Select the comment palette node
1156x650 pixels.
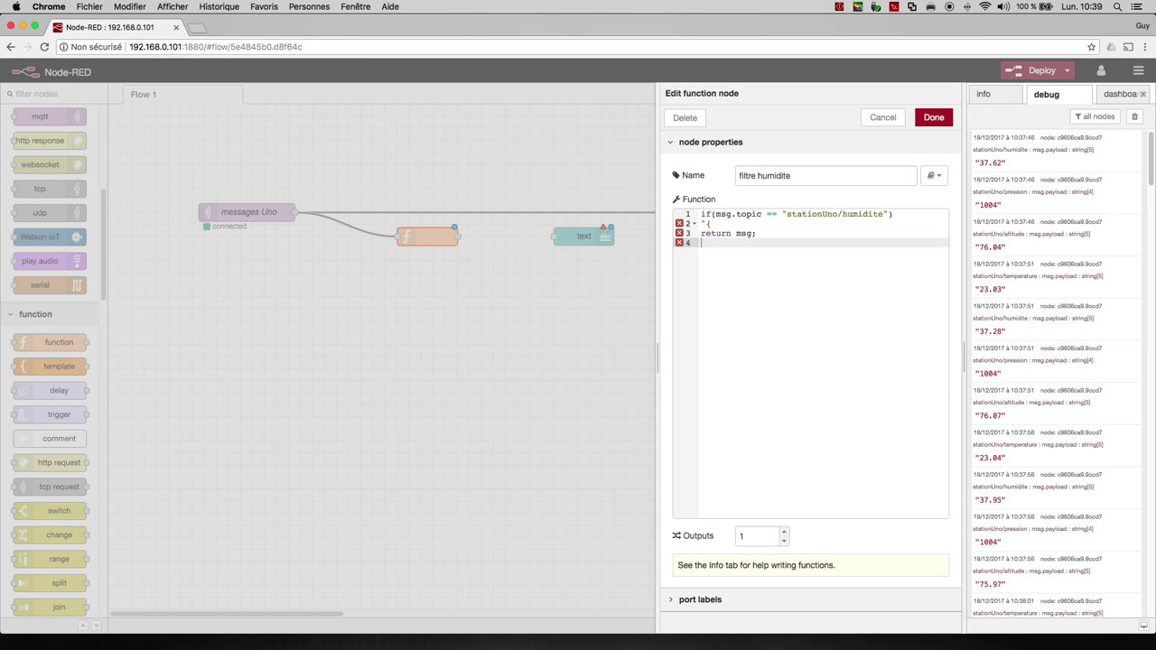[50, 439]
